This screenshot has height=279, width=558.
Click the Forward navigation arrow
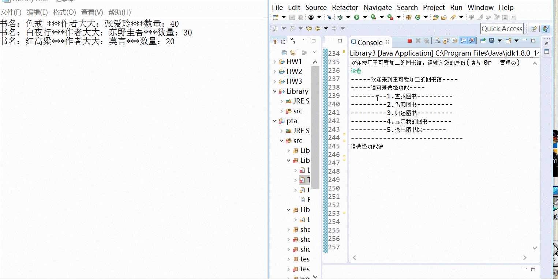[x=334, y=29]
